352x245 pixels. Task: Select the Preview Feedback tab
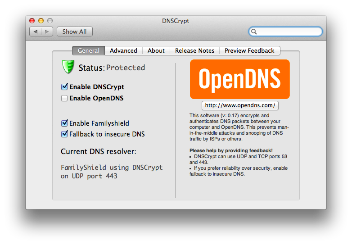point(249,50)
